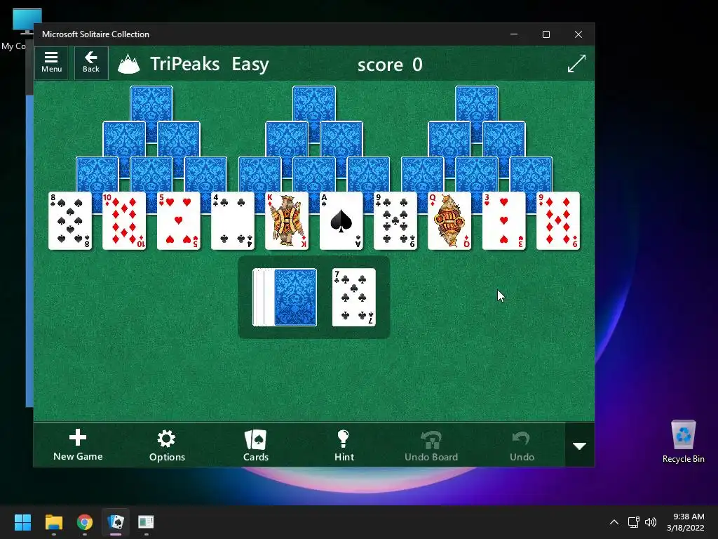Open the Options gear
The width and height of the screenshot is (718, 539).
coord(167,445)
